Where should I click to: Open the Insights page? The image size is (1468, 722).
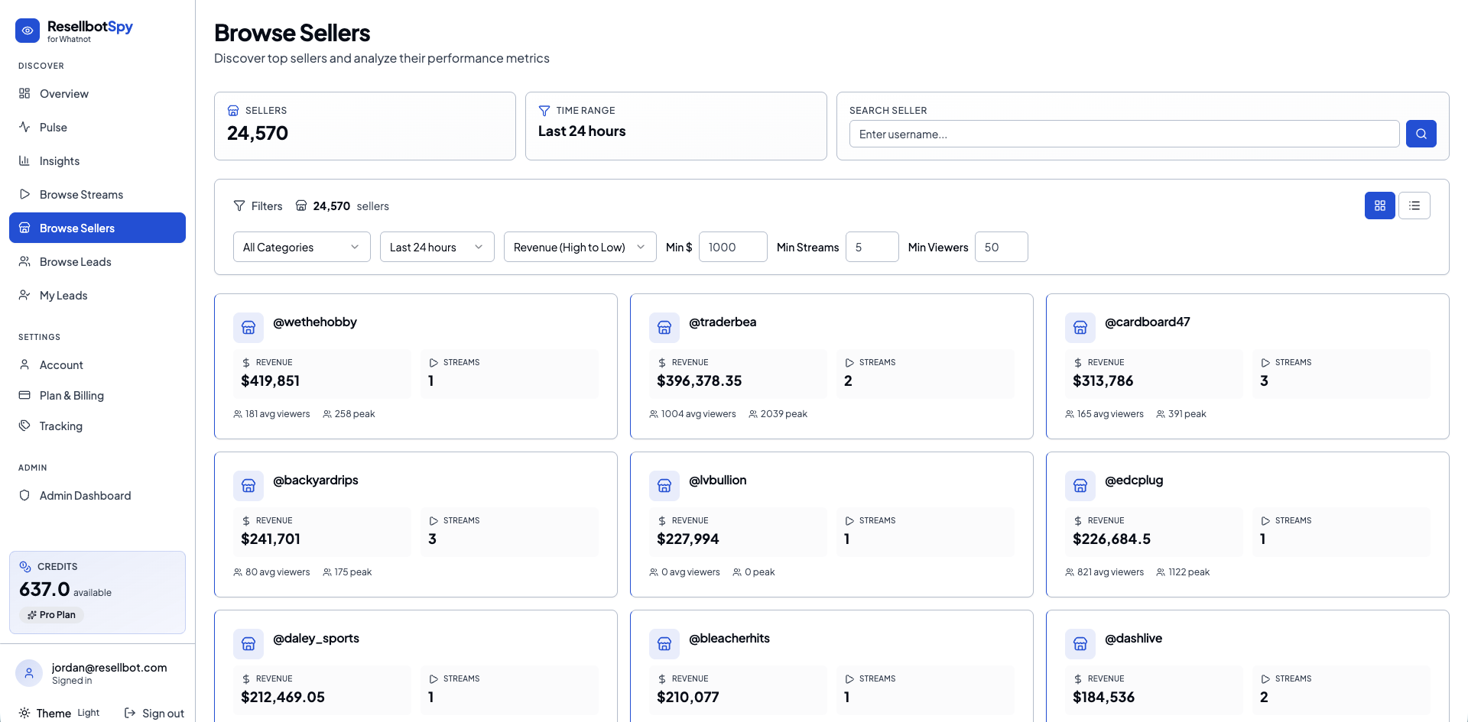coord(60,161)
